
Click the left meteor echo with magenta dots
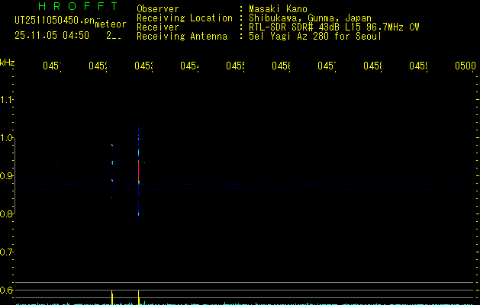[112, 162]
